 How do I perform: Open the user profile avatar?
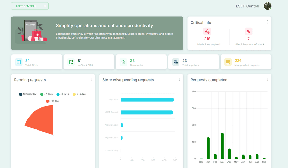267,6
